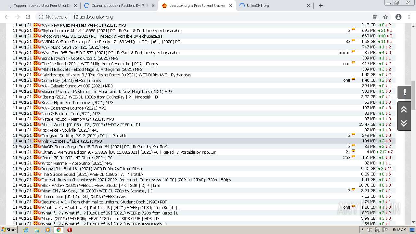Viewport: 416px width, 234px height.
Task: Open Witch Hammer - Absolutno MP3 link
Action: click(77, 163)
